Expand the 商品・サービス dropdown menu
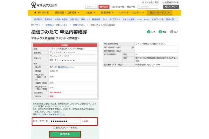209x139 pixels. 160,13
